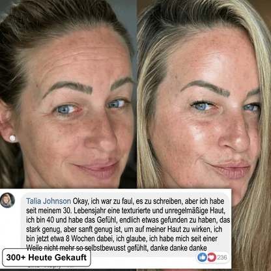Open the Talia Johnson profile name link
Image resolution: width=271 pixels, height=271 pixels.
click(x=48, y=201)
